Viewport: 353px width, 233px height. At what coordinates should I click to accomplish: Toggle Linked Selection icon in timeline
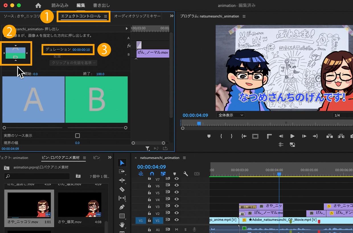pyautogui.click(x=163, y=174)
